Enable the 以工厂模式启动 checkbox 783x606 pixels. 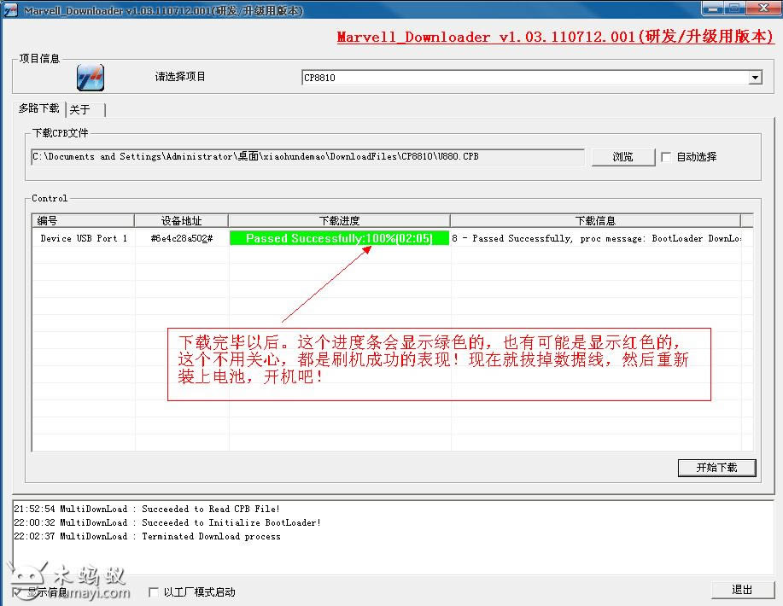click(154, 591)
